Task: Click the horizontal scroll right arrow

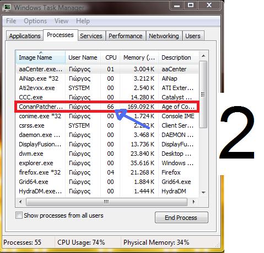Action: (193, 202)
